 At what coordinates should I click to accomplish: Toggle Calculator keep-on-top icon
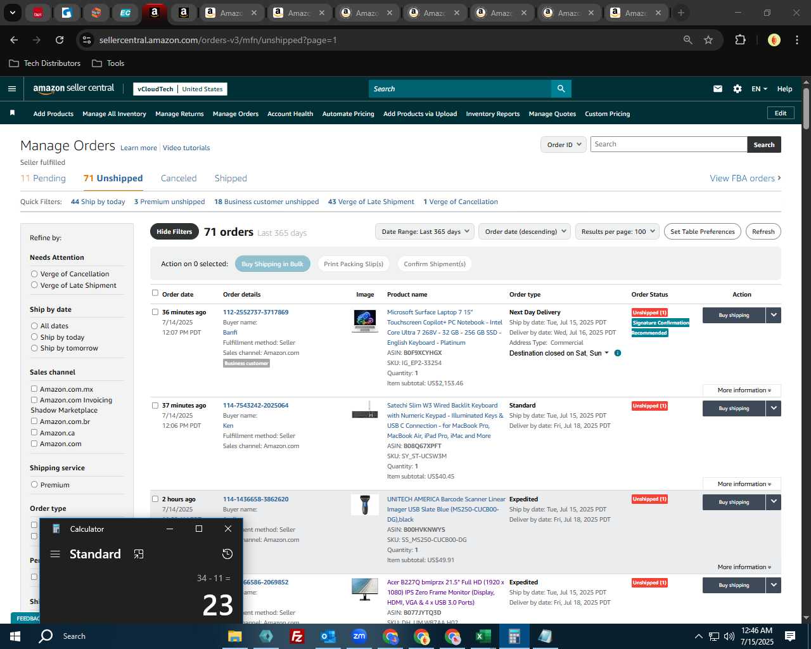click(x=139, y=554)
